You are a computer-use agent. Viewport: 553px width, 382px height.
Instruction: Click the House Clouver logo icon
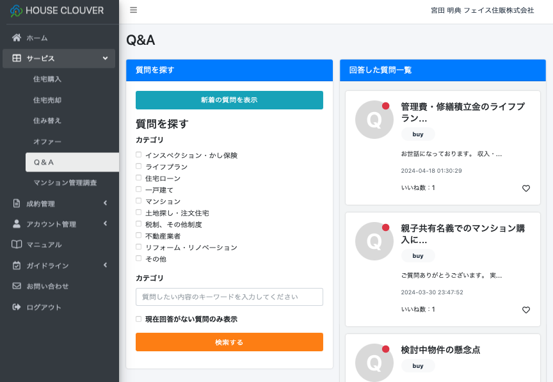(x=16, y=11)
